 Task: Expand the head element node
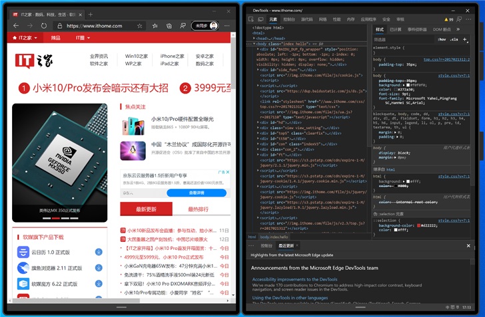254,39
